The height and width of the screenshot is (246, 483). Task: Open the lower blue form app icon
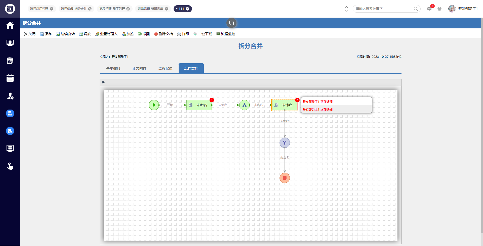click(10, 131)
